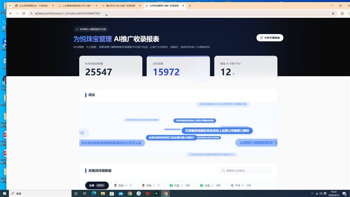Click the taskbar 搜索 search box

pyautogui.click(x=40, y=193)
